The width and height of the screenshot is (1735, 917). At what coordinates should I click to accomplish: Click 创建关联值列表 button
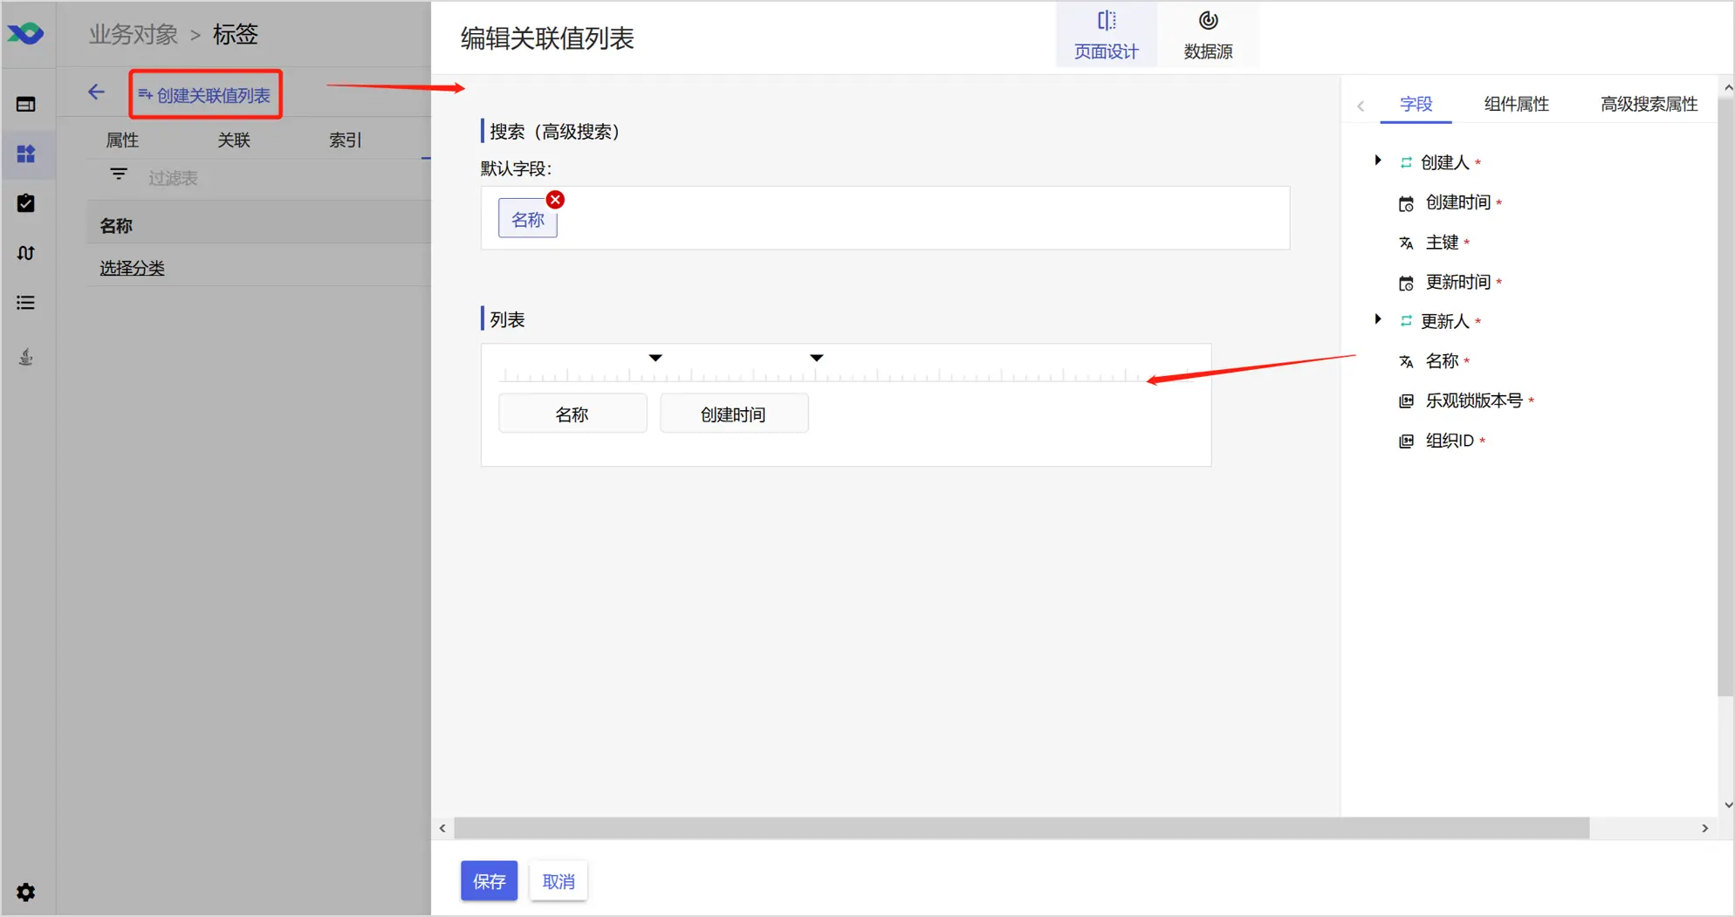click(205, 94)
